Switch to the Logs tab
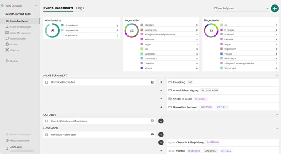281x154 pixels. 80,8
